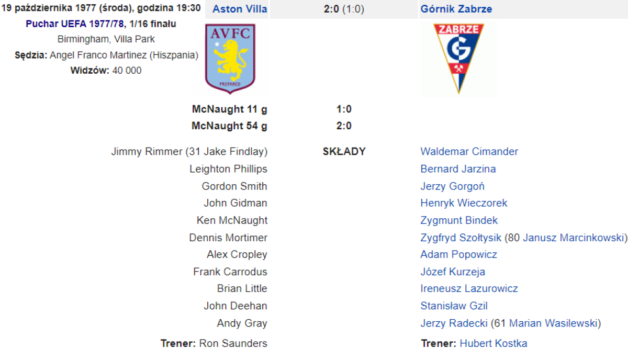Click the Aston Villa club crest
628x349 pixels.
click(x=230, y=58)
